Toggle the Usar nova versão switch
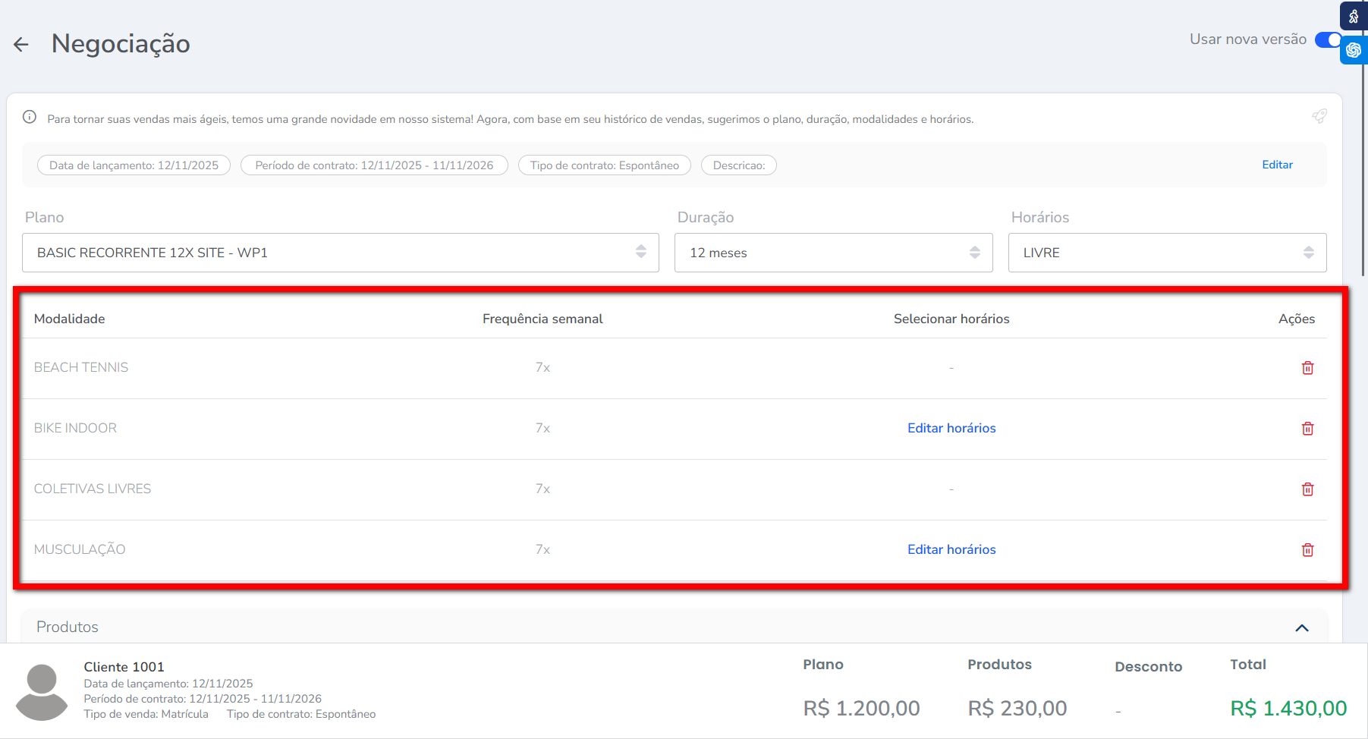1368x739 pixels. pyautogui.click(x=1328, y=39)
